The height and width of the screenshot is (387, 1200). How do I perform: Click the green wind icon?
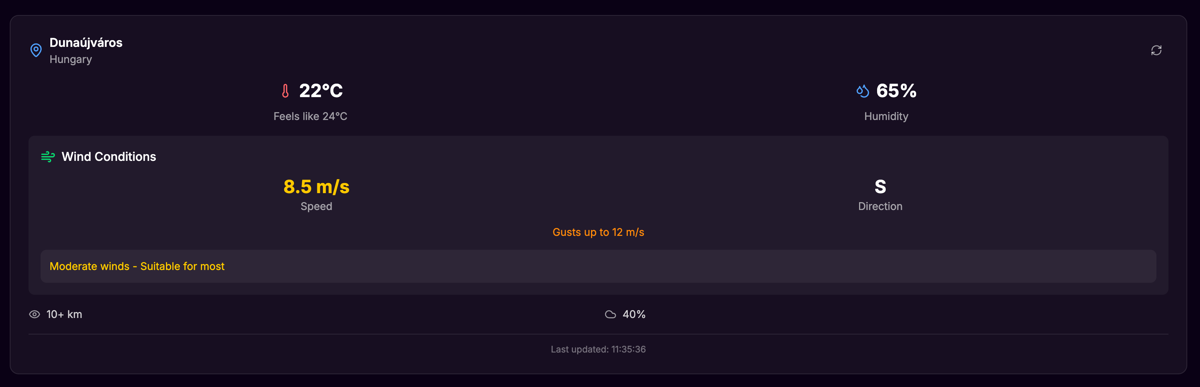click(x=48, y=157)
